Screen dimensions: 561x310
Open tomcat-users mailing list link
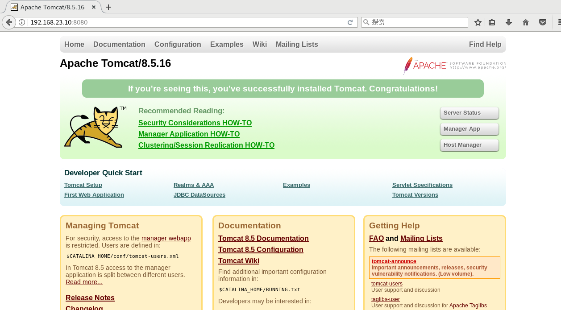tap(387, 284)
